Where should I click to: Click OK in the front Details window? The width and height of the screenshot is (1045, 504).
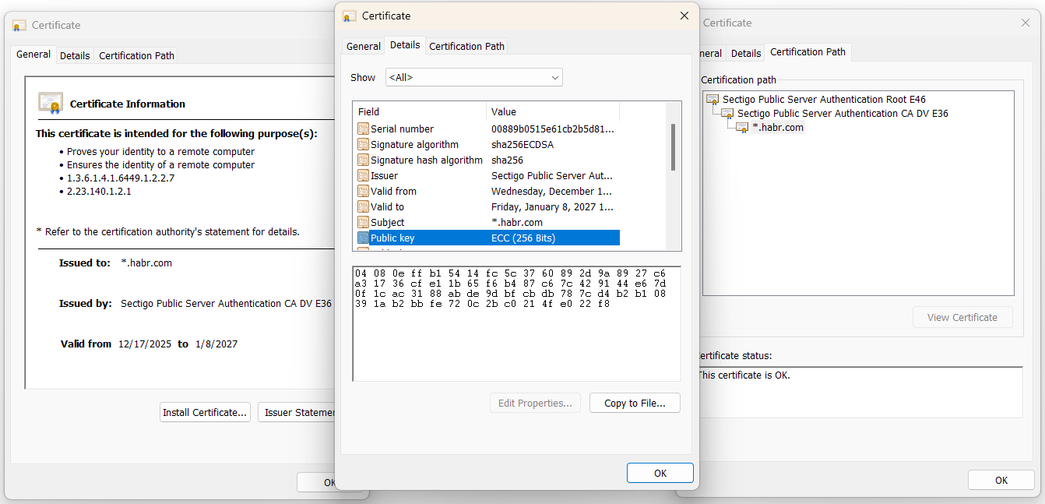pyautogui.click(x=660, y=473)
